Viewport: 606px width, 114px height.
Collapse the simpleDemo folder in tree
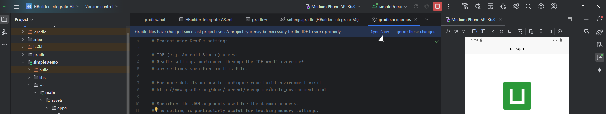tap(23, 62)
